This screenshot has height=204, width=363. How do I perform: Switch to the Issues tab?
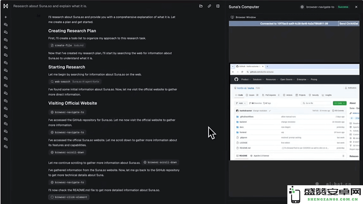[253, 95]
